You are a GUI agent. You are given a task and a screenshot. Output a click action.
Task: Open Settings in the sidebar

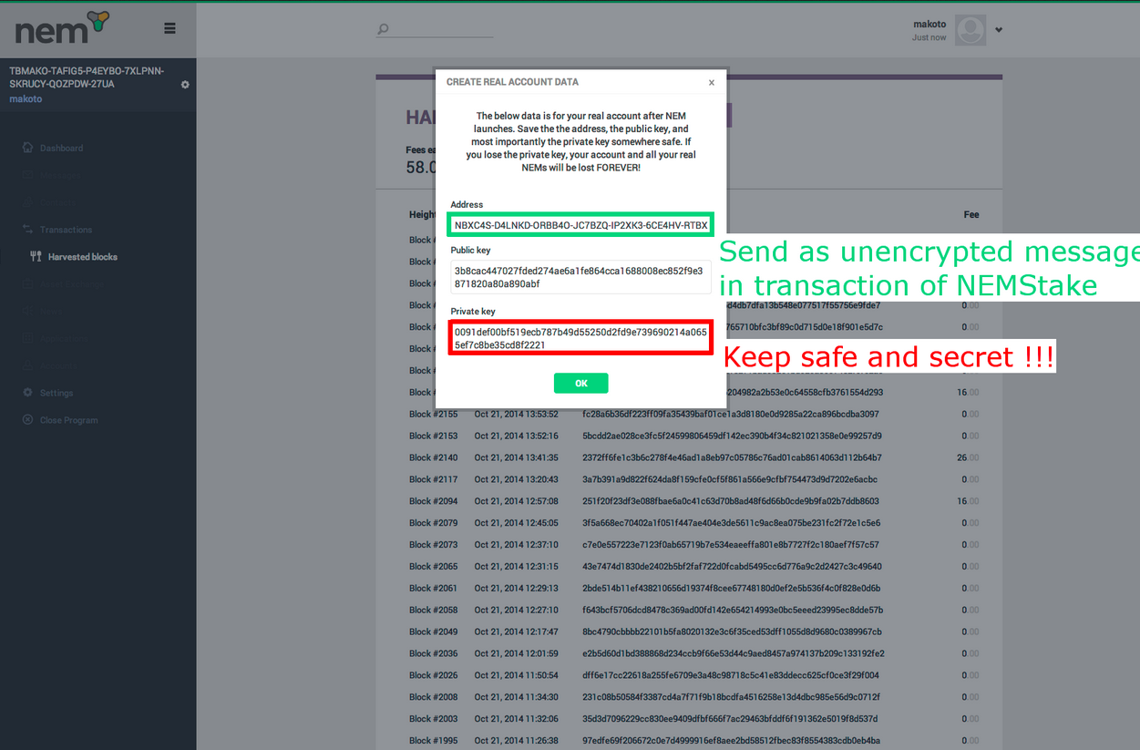tap(56, 393)
